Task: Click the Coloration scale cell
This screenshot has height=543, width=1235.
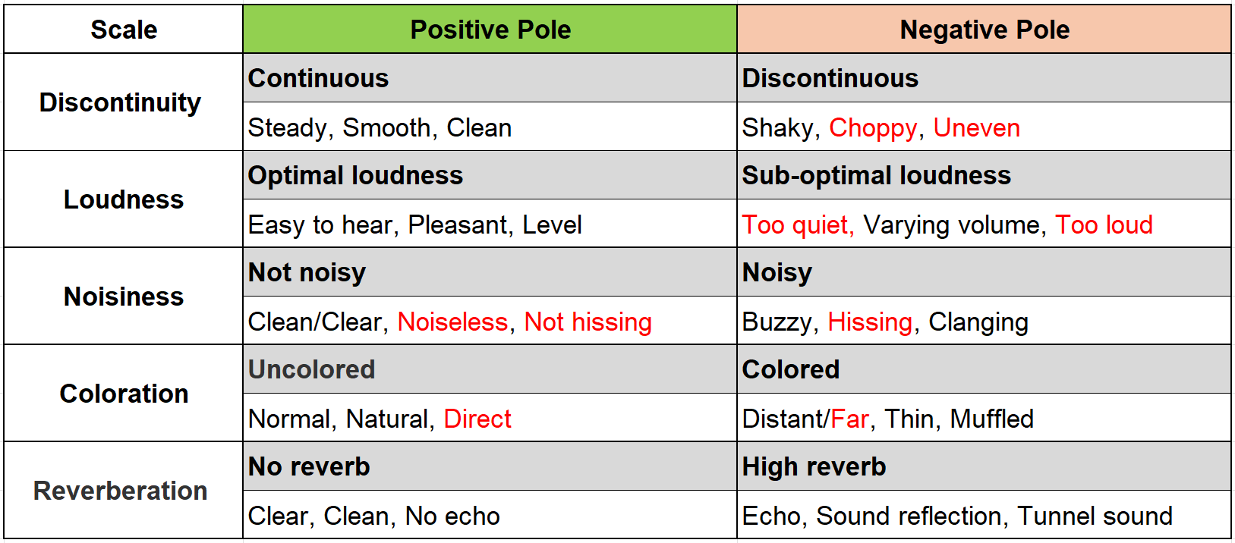Action: [124, 394]
